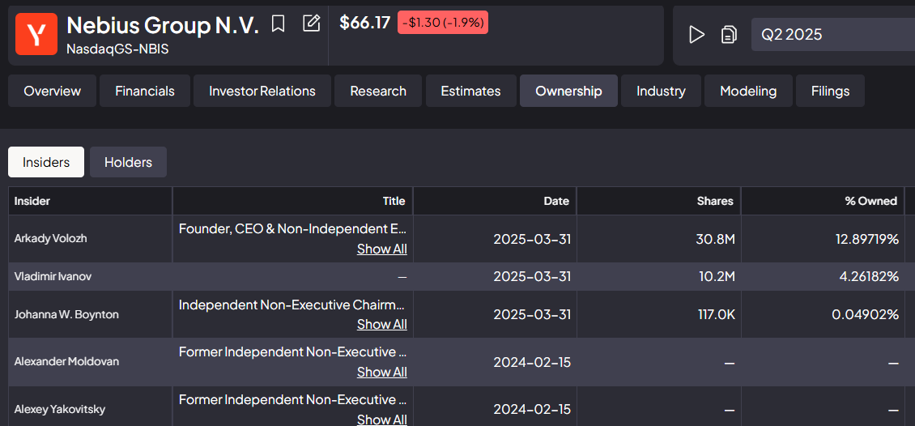Select the Johanna W. Boynton name cell
915x426 pixels.
[x=91, y=314]
